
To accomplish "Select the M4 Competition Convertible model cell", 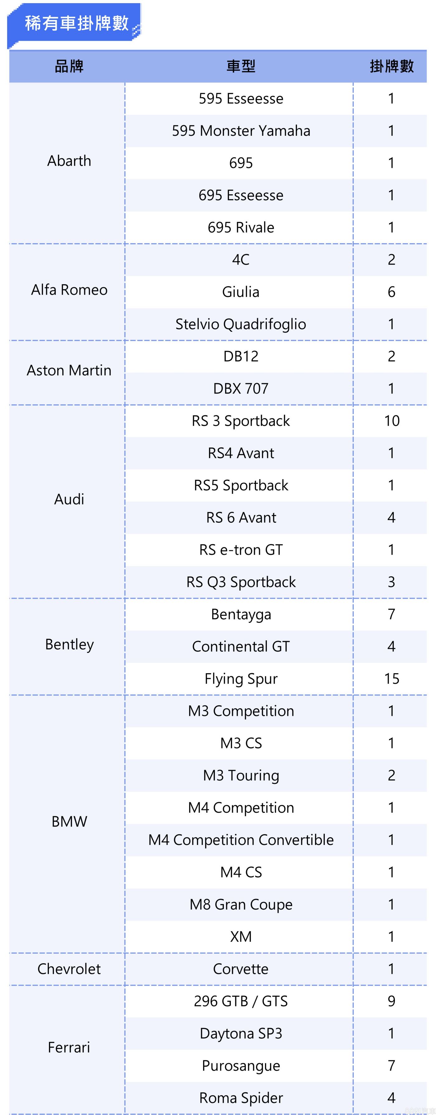I will pos(241,840).
